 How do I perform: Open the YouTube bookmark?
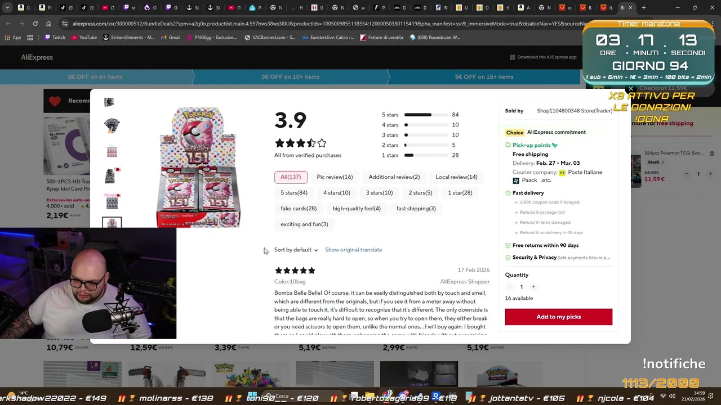[83, 37]
